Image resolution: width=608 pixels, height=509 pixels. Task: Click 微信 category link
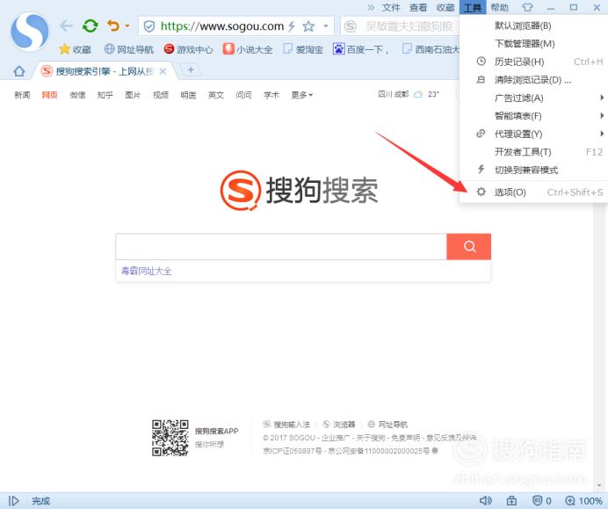77,95
